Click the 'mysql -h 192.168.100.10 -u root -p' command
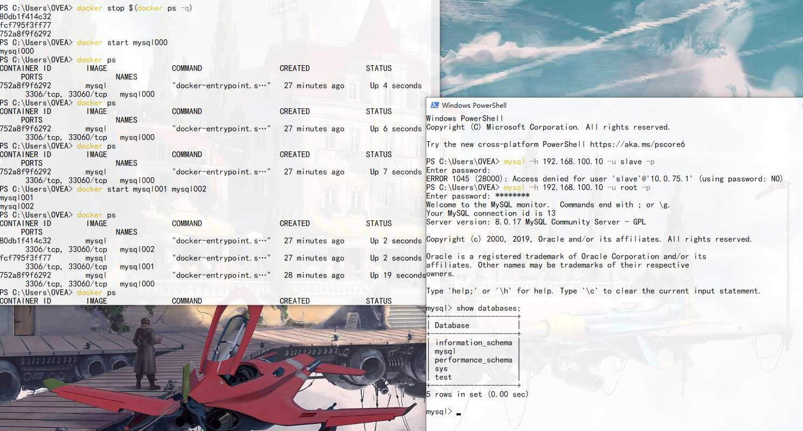Image resolution: width=803 pixels, height=431 pixels. click(x=577, y=187)
